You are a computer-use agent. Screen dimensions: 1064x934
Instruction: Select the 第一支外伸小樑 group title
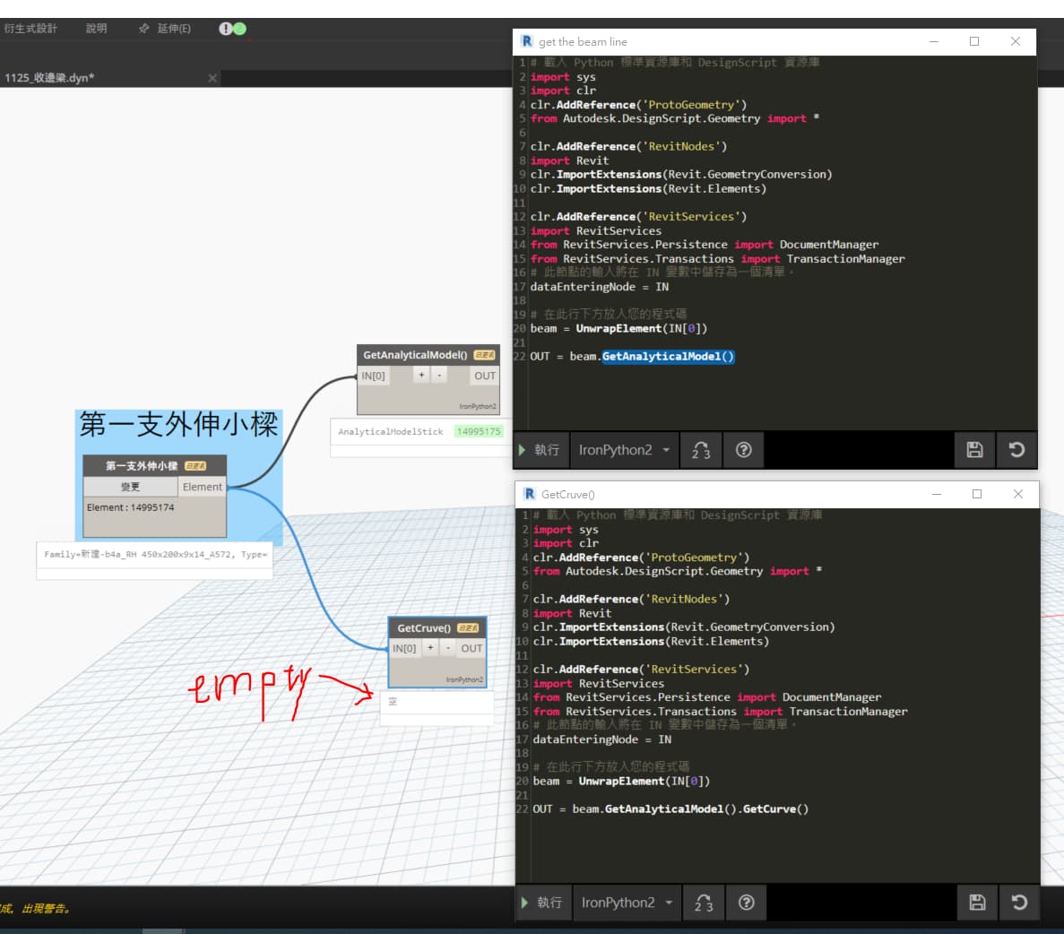tap(178, 425)
